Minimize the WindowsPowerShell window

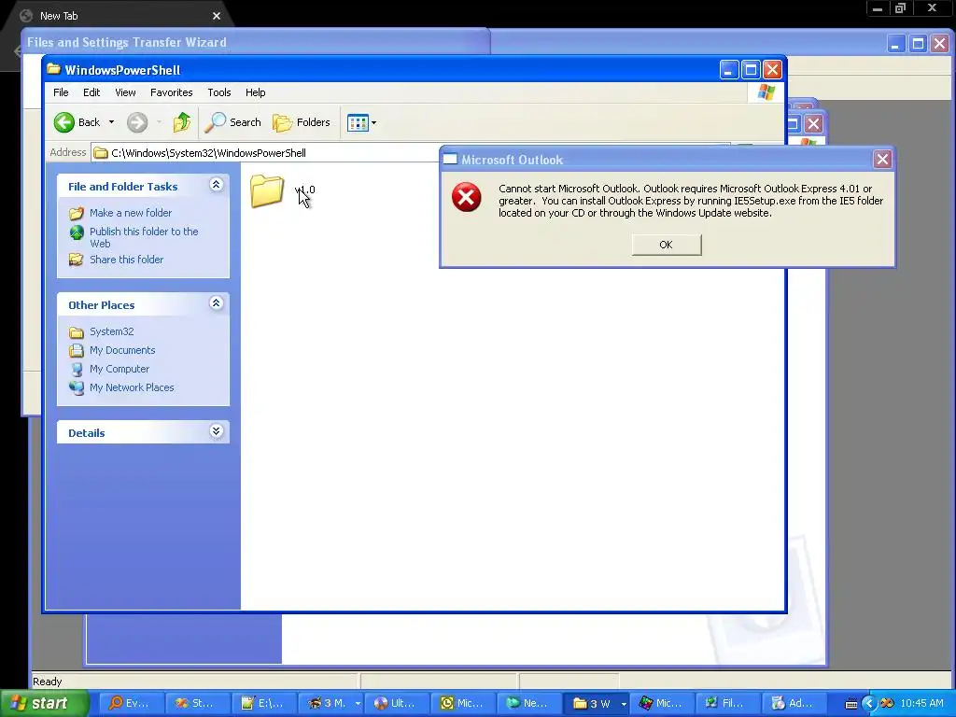728,70
